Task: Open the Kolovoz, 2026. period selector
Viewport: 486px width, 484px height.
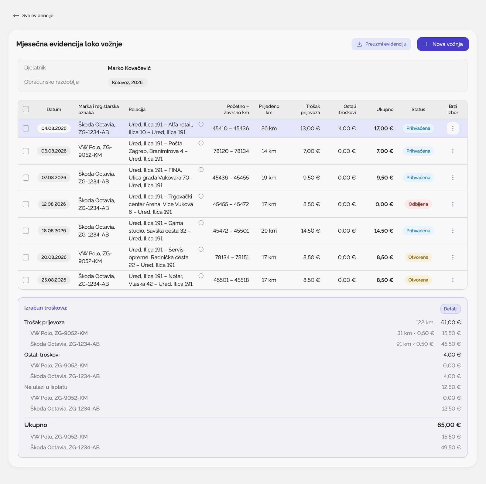Action: point(128,83)
